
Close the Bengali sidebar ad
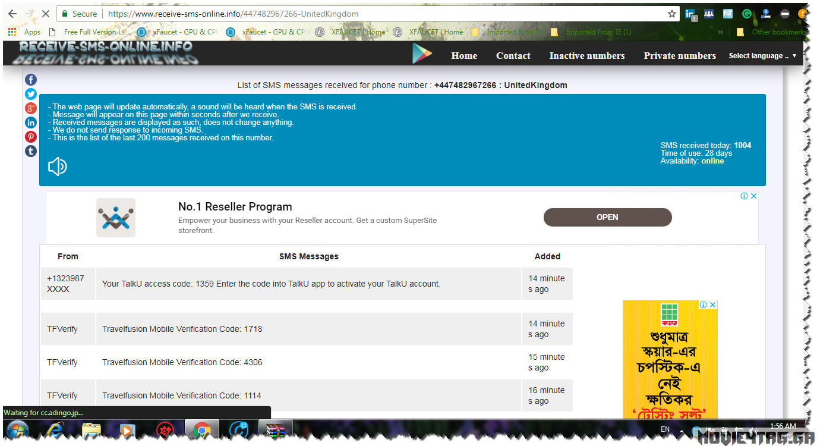pyautogui.click(x=713, y=304)
